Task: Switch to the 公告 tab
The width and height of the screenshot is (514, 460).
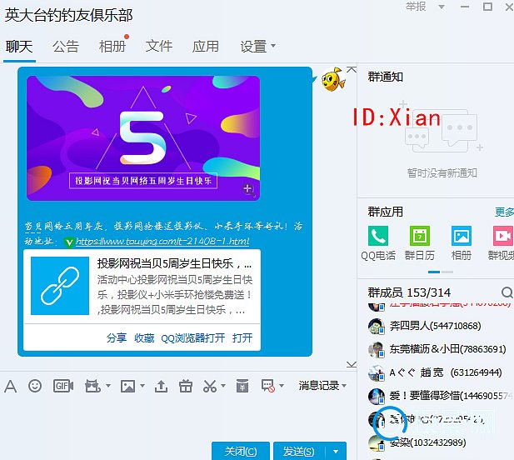Action: (x=66, y=47)
